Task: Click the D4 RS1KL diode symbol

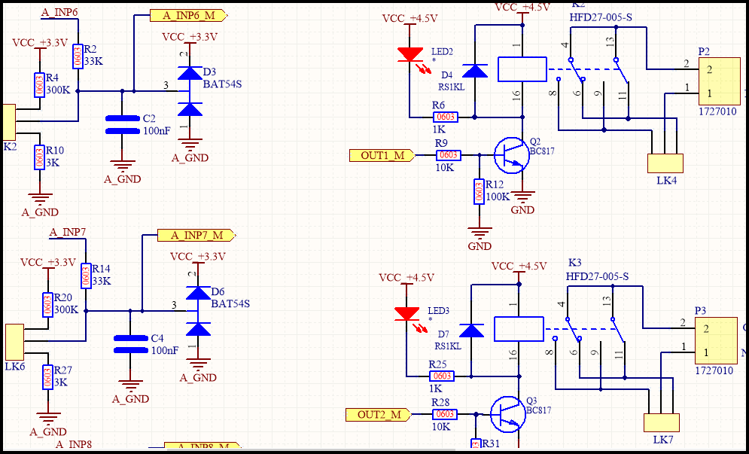Action: coord(474,71)
